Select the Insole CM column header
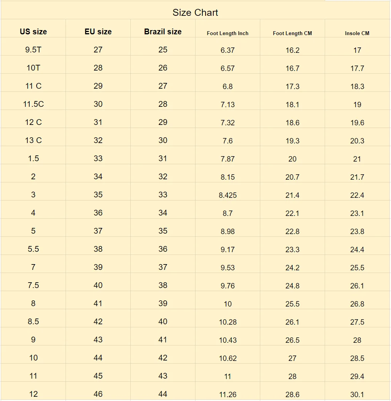Image resolution: width=391 pixels, height=401 pixels. 357,33
